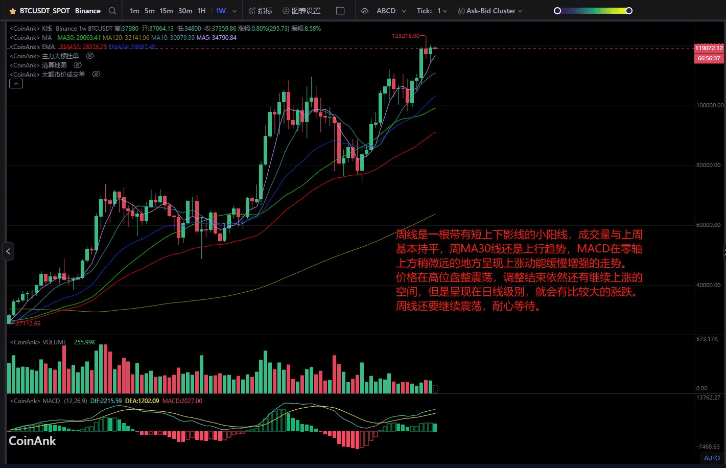Click the 80000.00 price axis label
This screenshot has width=726, height=468.
(708, 165)
